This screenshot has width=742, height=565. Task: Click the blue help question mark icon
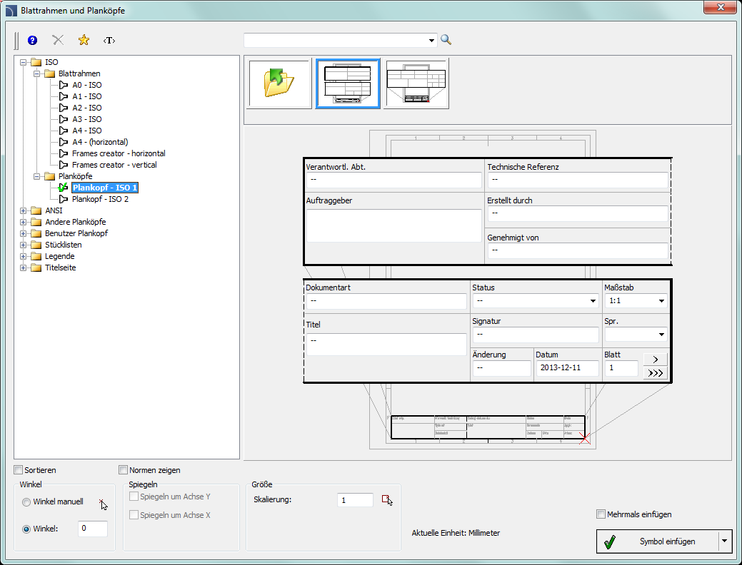coord(32,41)
